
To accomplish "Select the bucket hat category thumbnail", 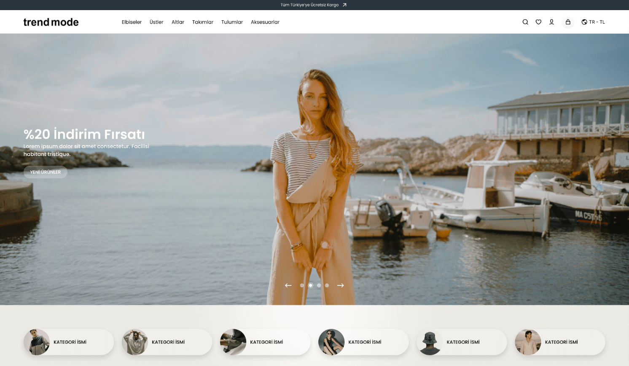I will 430,342.
